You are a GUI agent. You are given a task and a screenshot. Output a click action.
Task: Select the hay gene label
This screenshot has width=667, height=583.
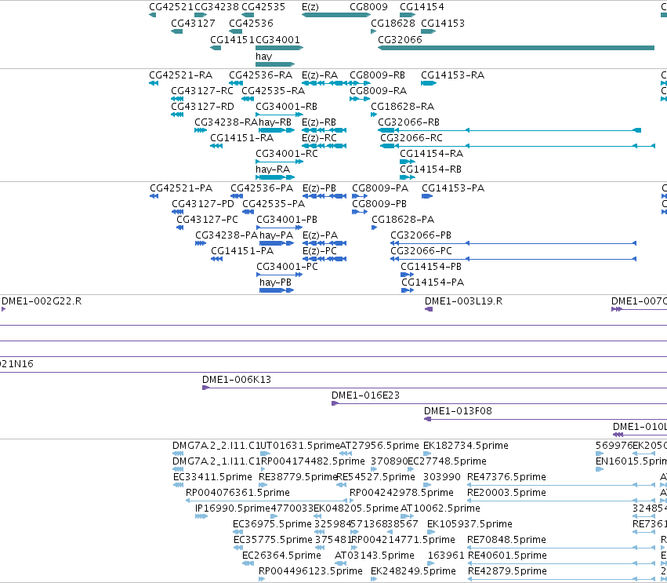click(x=263, y=56)
